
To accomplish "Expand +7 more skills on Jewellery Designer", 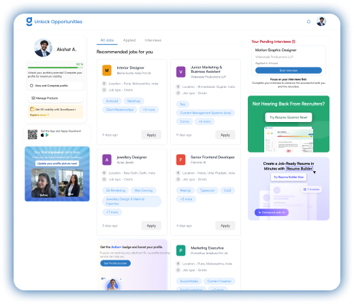I will (112, 212).
